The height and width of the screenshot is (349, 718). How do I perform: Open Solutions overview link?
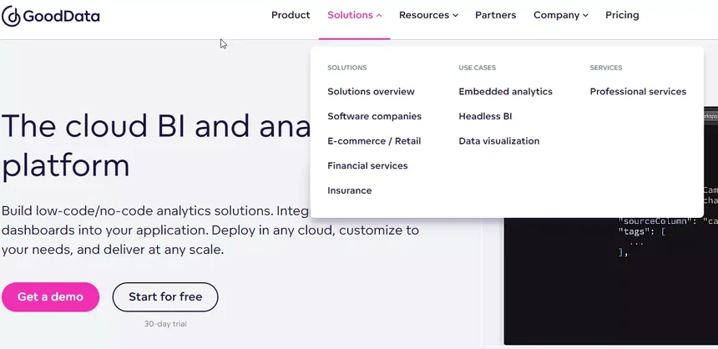click(x=371, y=92)
